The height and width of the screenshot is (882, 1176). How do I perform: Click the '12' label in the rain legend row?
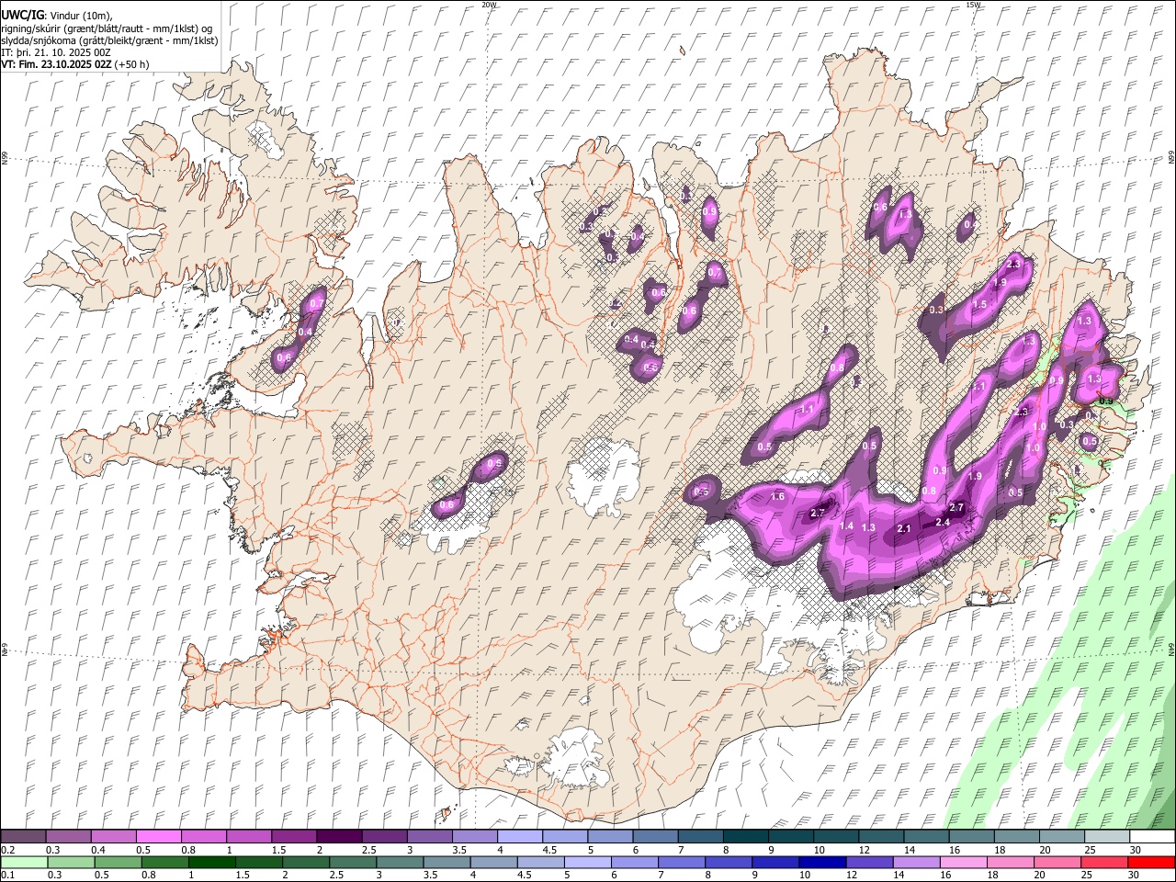852,875
